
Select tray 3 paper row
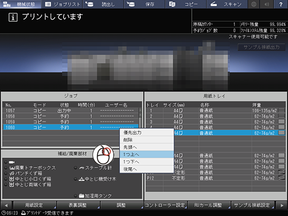coord(216,122)
